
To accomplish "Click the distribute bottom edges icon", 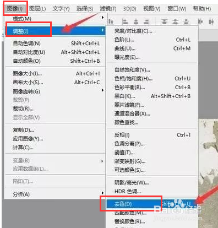I will click(x=186, y=21).
